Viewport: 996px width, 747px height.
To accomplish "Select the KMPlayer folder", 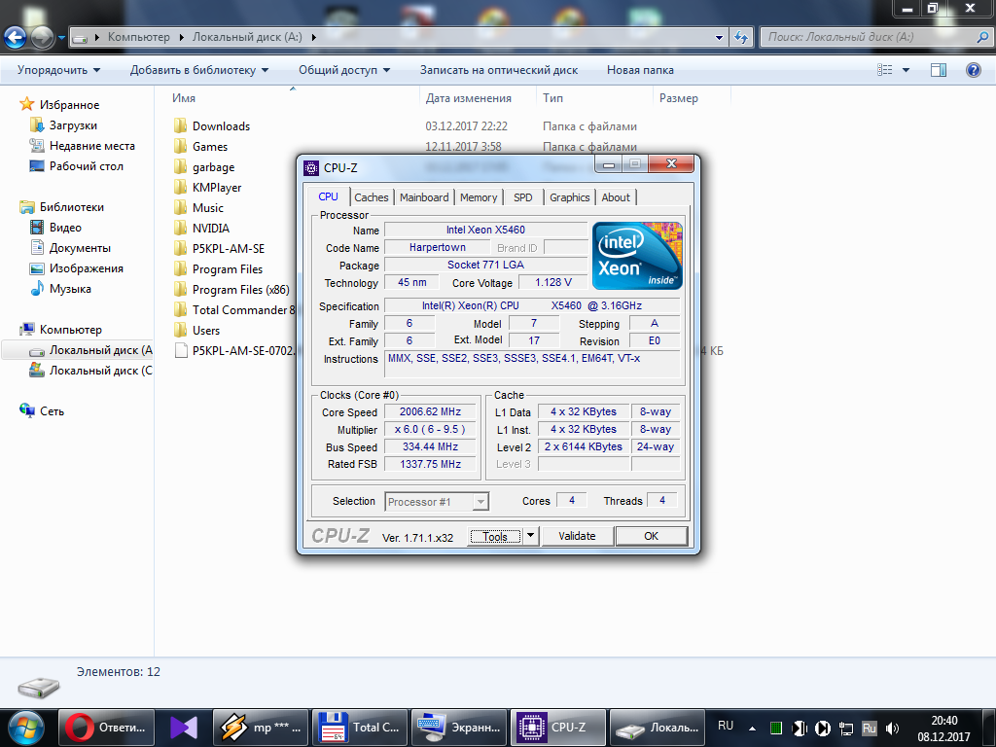I will click(x=217, y=188).
